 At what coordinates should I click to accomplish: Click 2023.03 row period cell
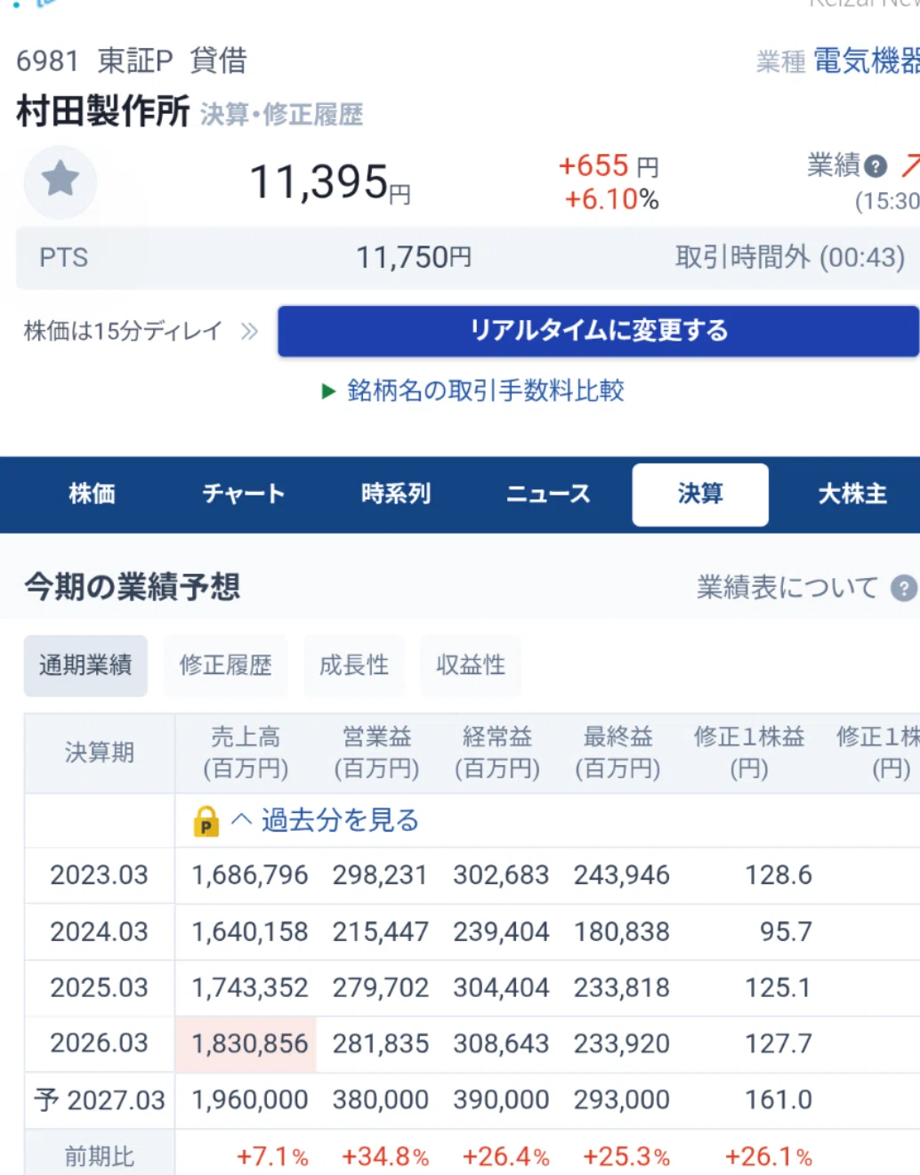[100, 875]
